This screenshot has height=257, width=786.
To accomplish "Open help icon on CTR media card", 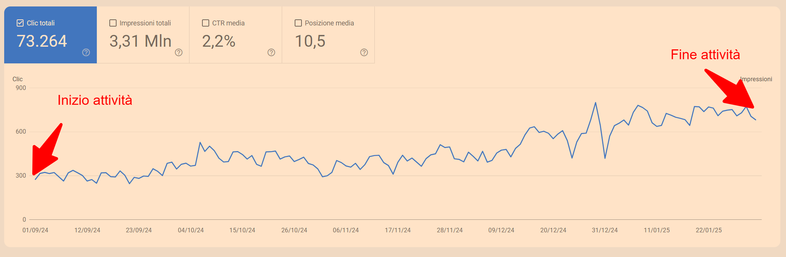I will (271, 52).
